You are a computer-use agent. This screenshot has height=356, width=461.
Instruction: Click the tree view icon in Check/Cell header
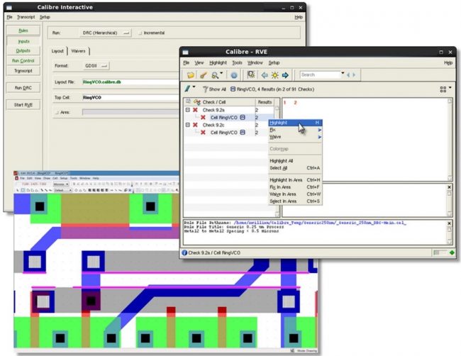[x=188, y=101]
